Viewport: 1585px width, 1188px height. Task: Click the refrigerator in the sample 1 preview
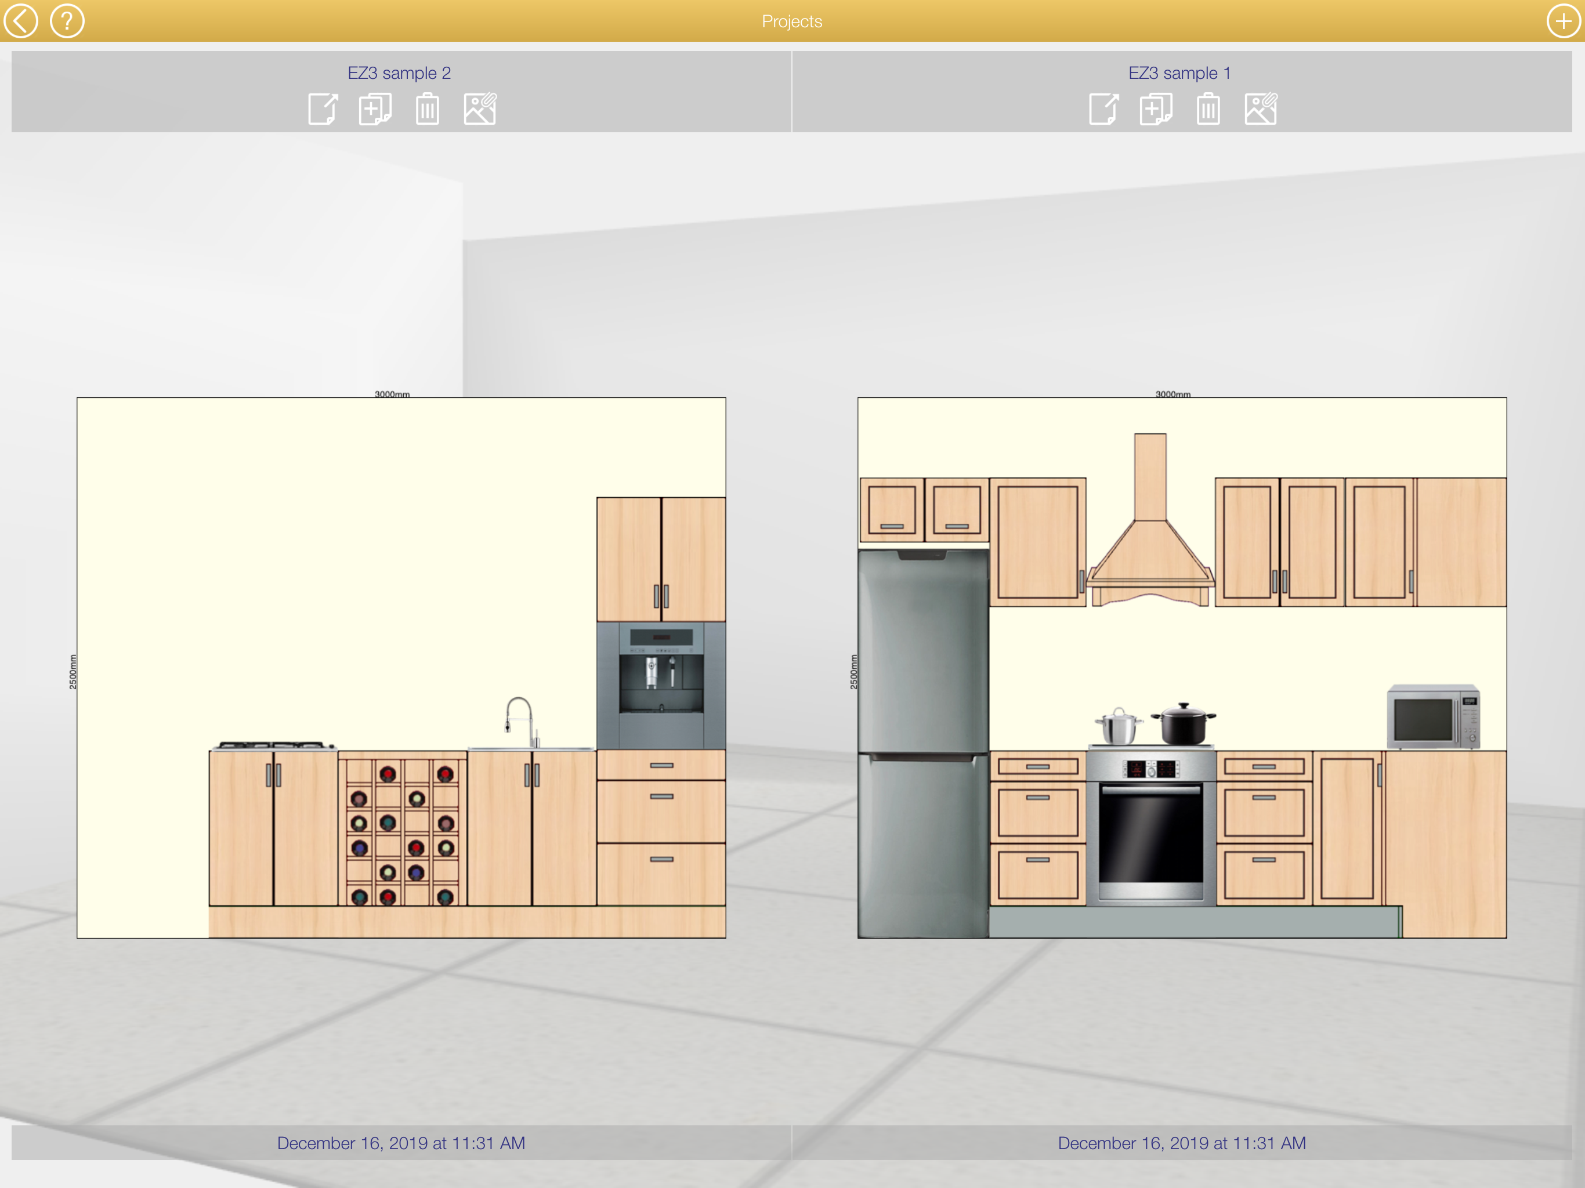point(923,741)
